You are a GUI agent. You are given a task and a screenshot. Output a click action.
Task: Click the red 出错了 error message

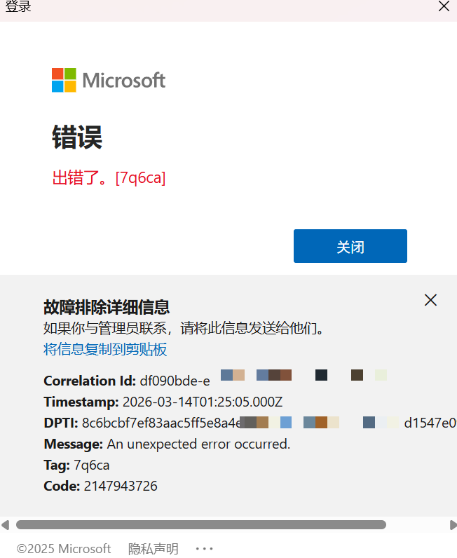point(109,178)
